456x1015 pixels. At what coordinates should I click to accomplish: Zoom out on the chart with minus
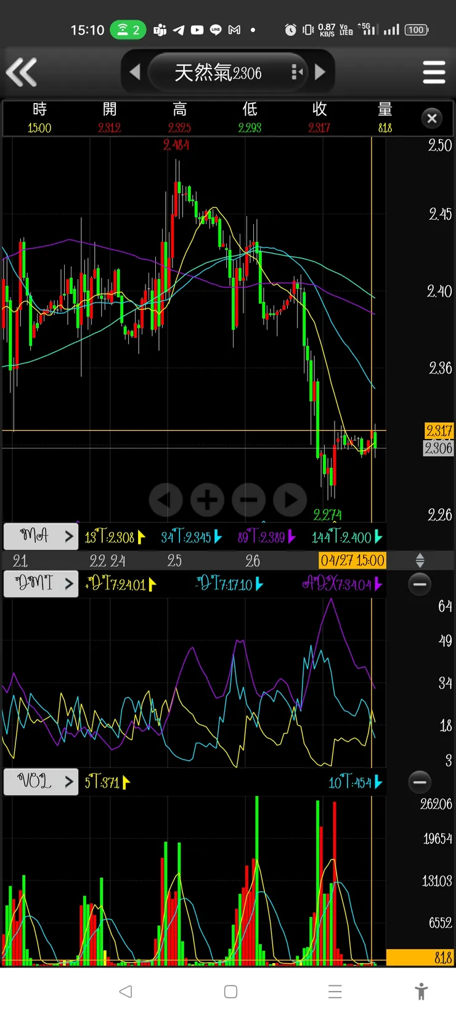[249, 499]
